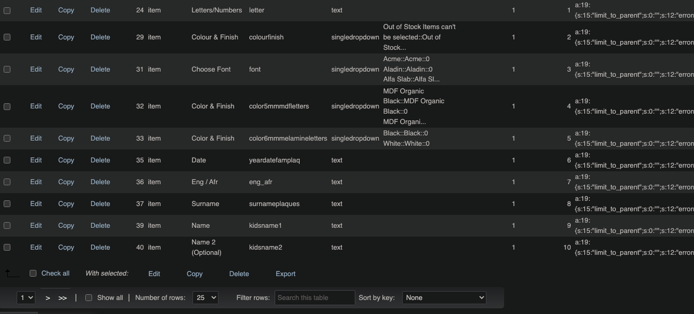Copy row 40 Name 2 (Optional)

pyautogui.click(x=66, y=248)
